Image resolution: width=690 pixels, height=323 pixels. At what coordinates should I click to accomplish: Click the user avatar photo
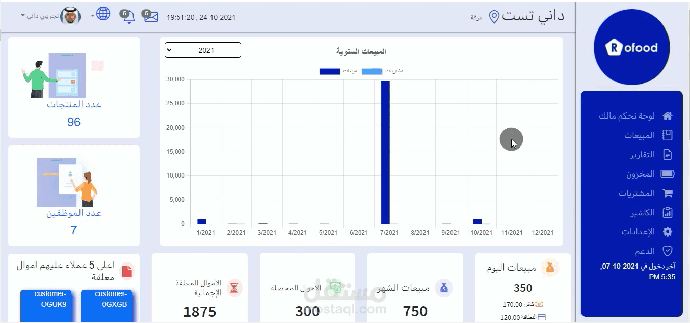click(70, 16)
